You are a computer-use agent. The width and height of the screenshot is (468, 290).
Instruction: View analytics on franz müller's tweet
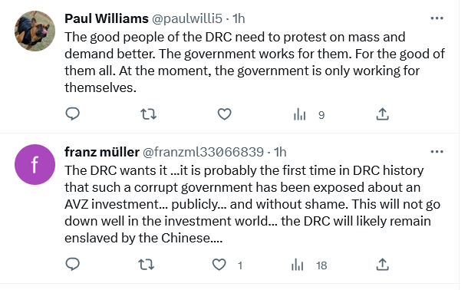(309, 265)
